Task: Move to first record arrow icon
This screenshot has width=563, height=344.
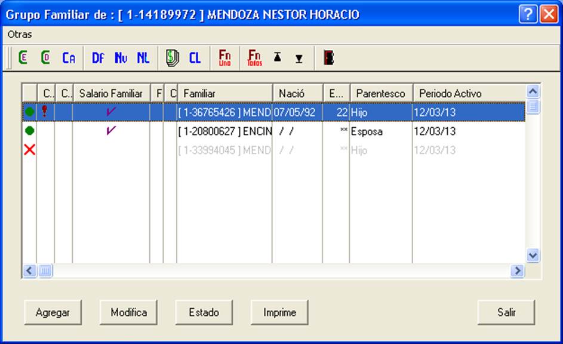Action: pos(277,57)
